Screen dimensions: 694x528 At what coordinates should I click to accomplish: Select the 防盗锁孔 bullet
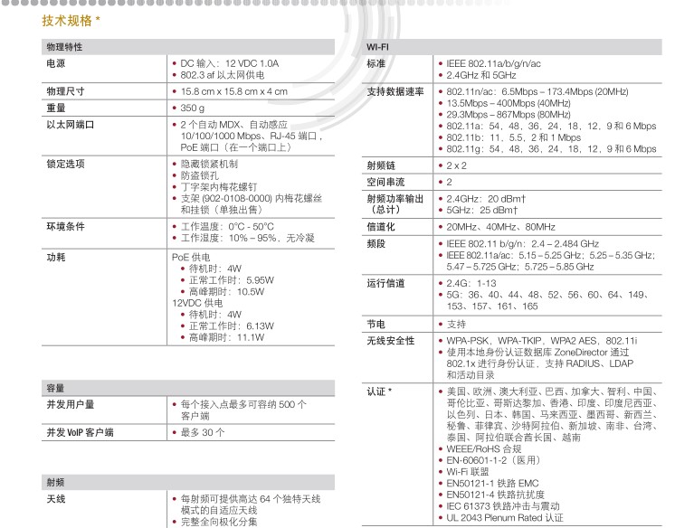(x=200, y=175)
